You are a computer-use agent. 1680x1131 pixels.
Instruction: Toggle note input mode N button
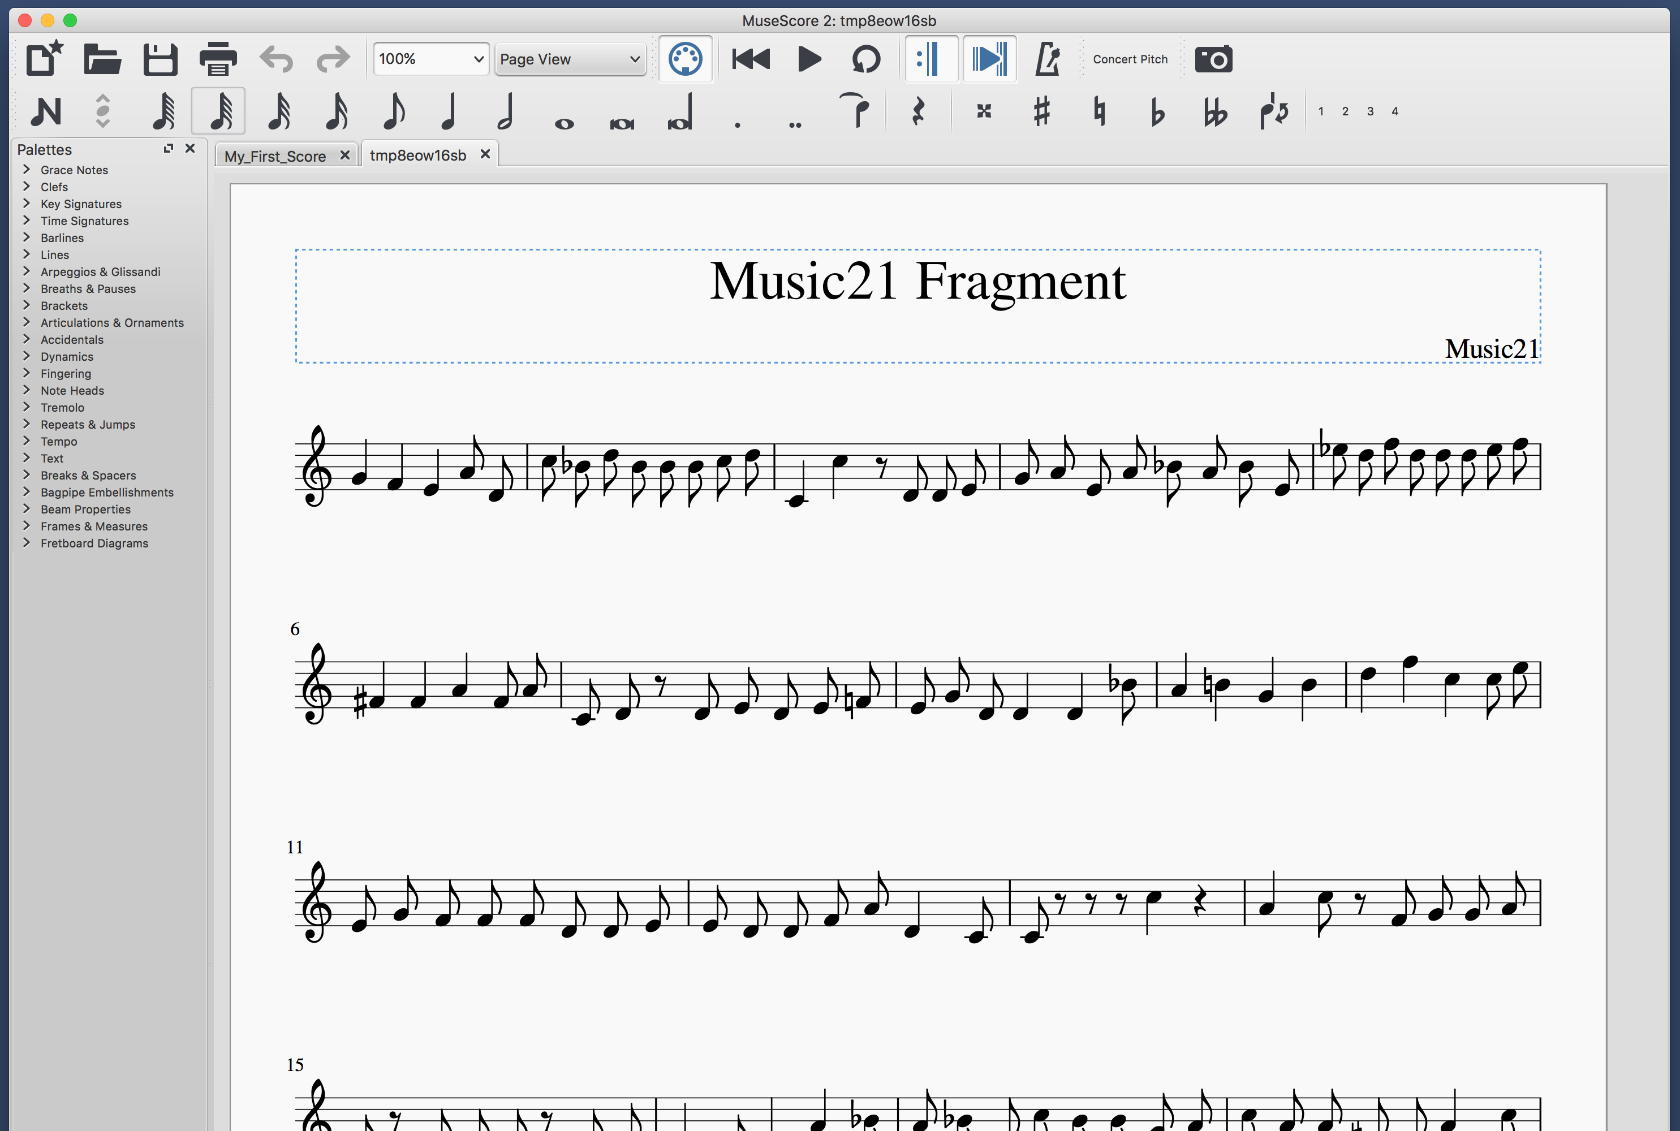pyautogui.click(x=45, y=112)
